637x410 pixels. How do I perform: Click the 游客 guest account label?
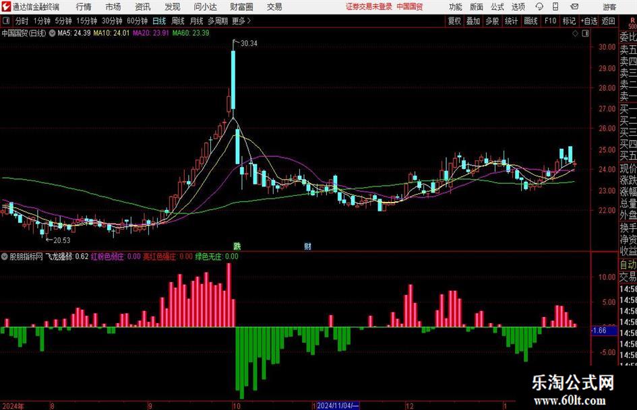(609, 7)
